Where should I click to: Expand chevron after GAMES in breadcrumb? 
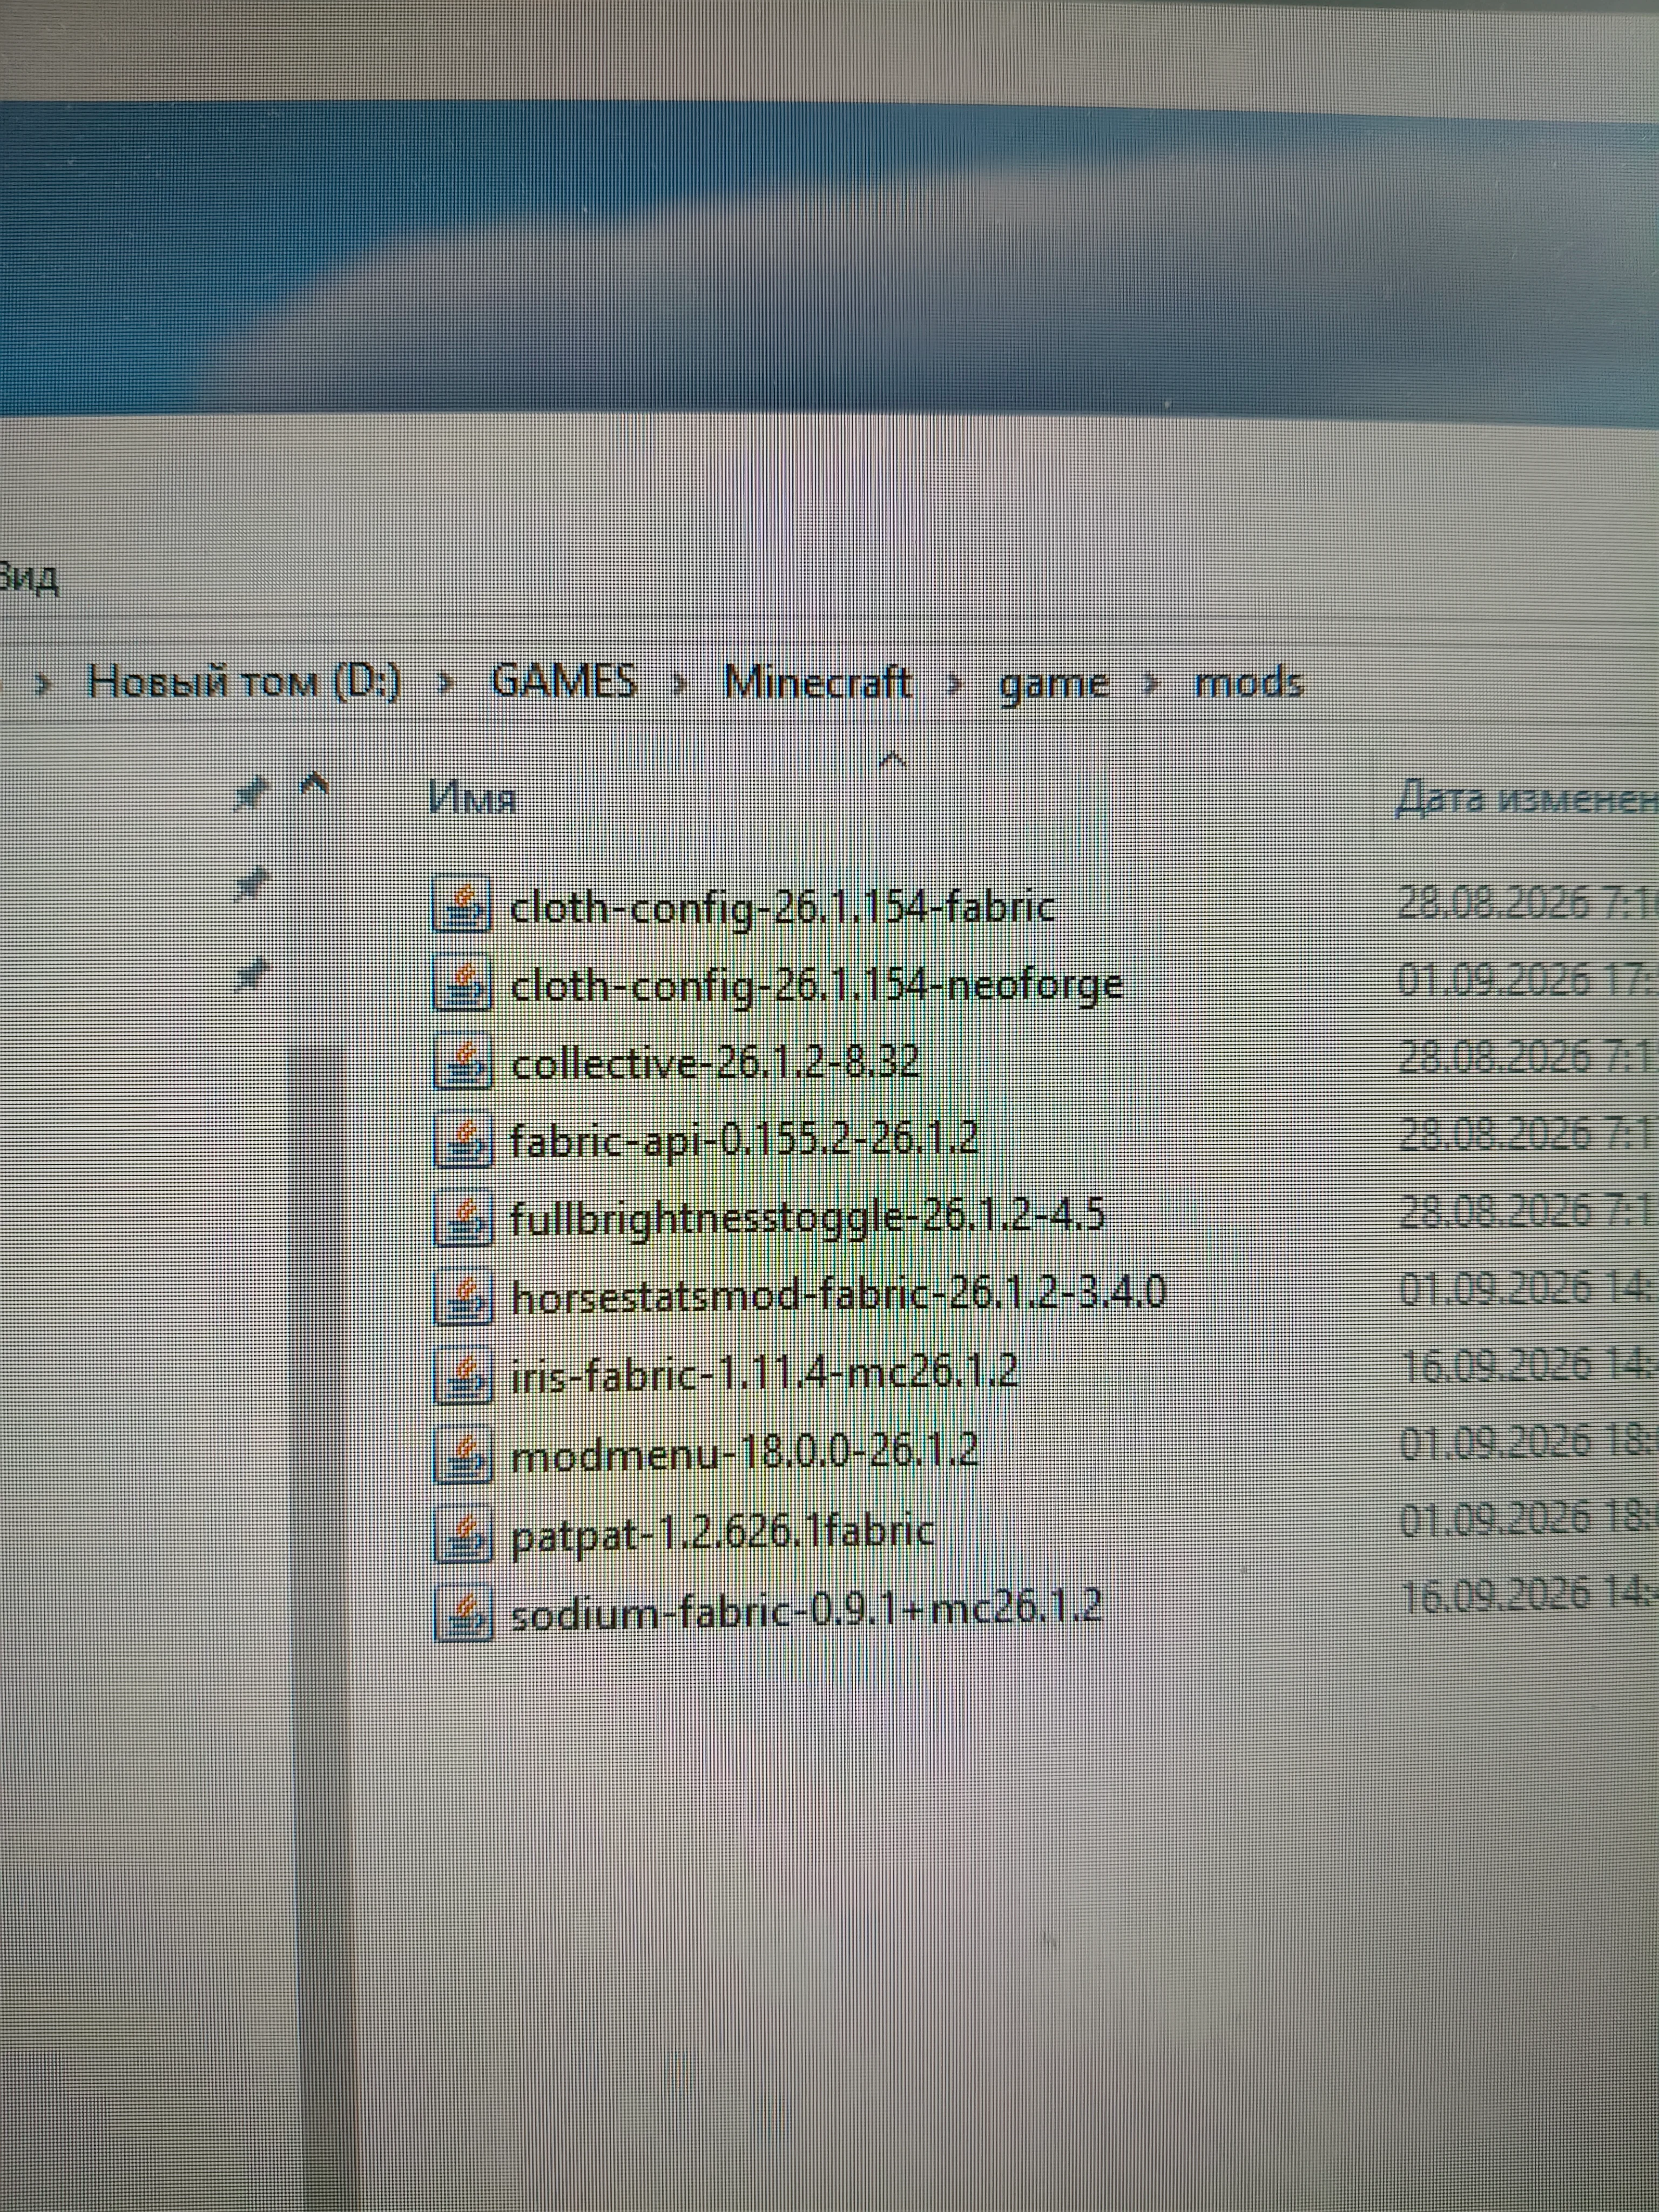(x=681, y=685)
